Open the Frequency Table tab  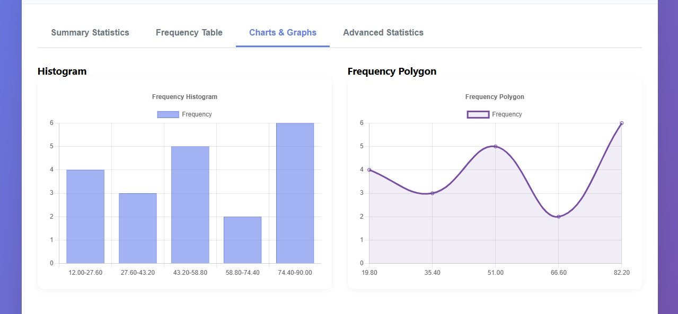coord(189,32)
